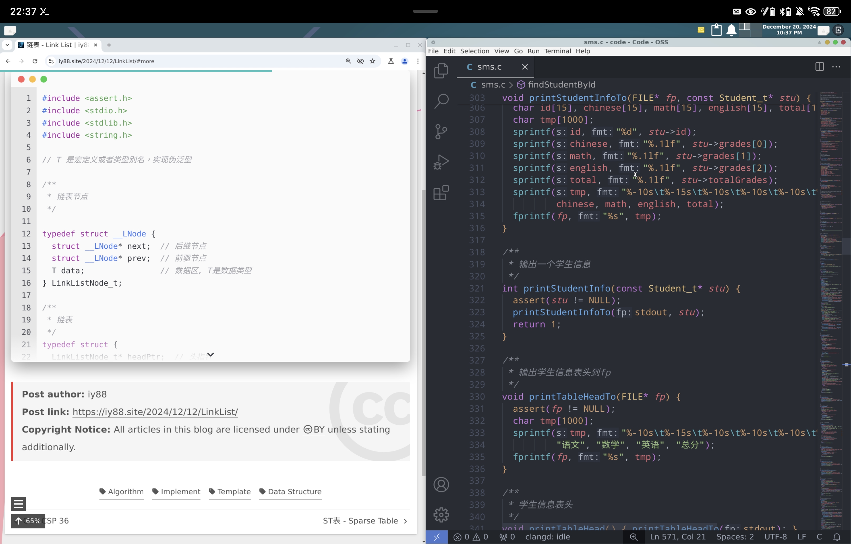Follow the Post link URL
Viewport: 851px width, 544px height.
(155, 412)
